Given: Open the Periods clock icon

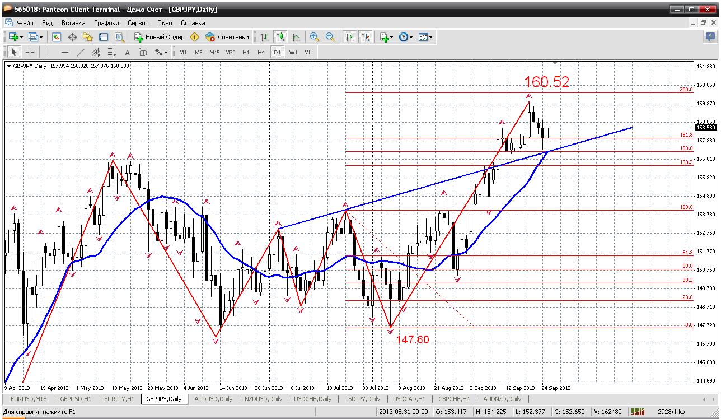Looking at the screenshot, I should tap(403, 37).
